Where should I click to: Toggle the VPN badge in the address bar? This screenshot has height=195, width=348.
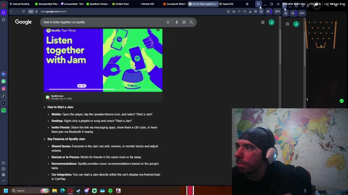point(31,11)
